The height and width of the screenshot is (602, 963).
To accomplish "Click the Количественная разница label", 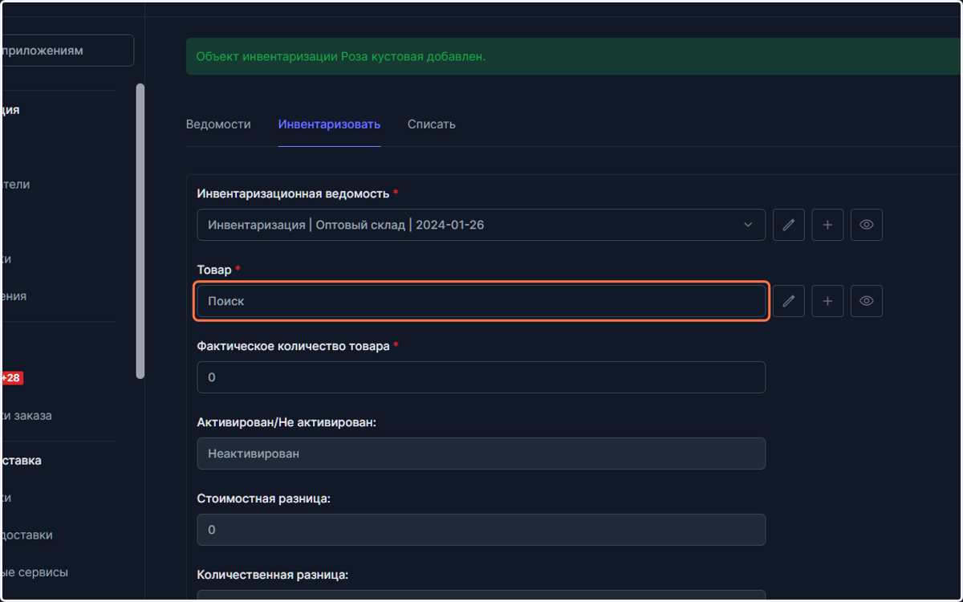I will 273,575.
